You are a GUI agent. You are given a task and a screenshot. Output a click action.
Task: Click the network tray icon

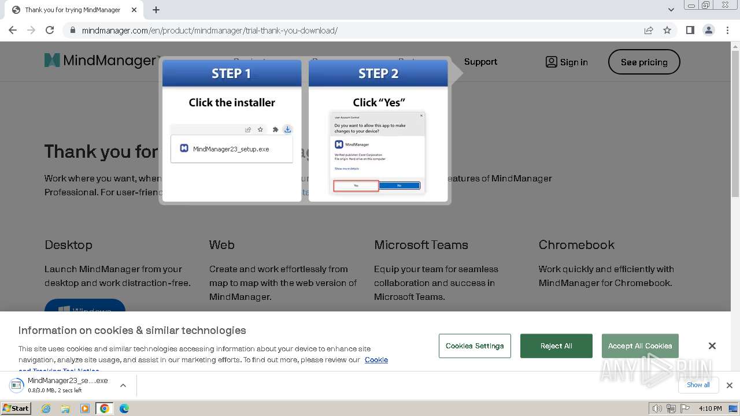pyautogui.click(x=671, y=408)
